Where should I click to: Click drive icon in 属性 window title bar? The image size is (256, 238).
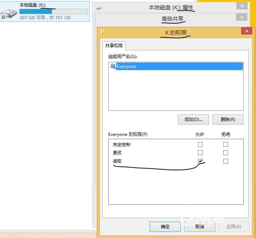(x=99, y=8)
